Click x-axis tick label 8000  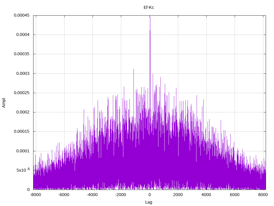tap(263, 195)
